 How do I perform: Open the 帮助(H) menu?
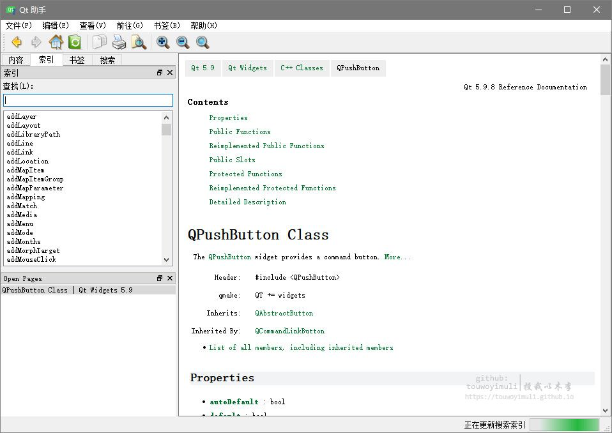click(x=204, y=26)
